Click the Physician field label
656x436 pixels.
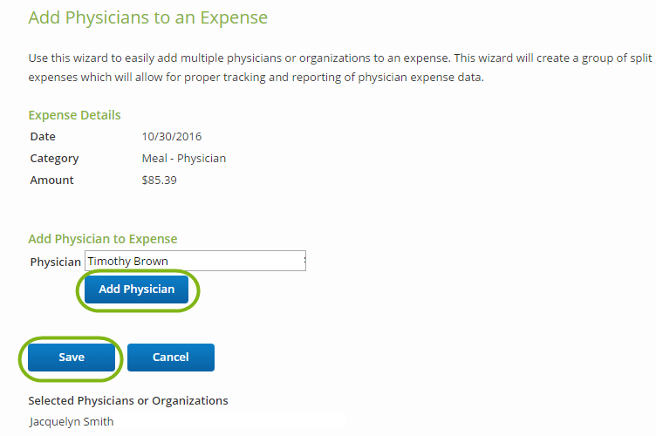click(55, 262)
